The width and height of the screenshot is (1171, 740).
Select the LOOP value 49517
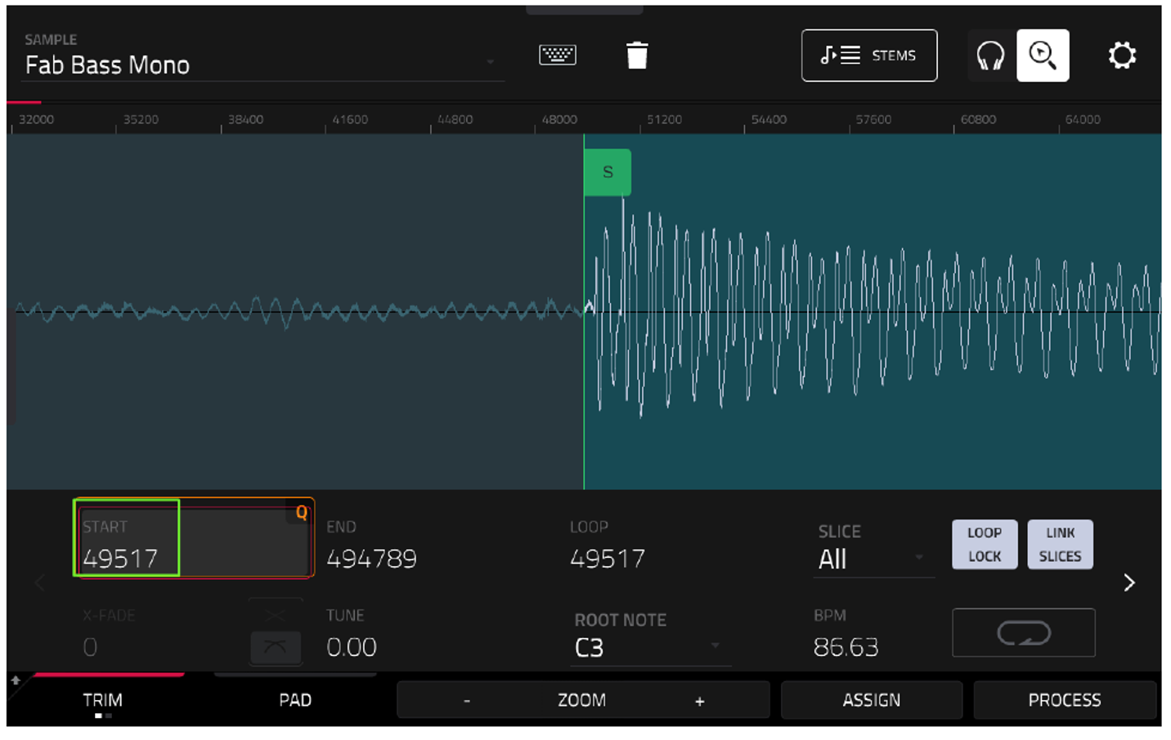coord(608,559)
